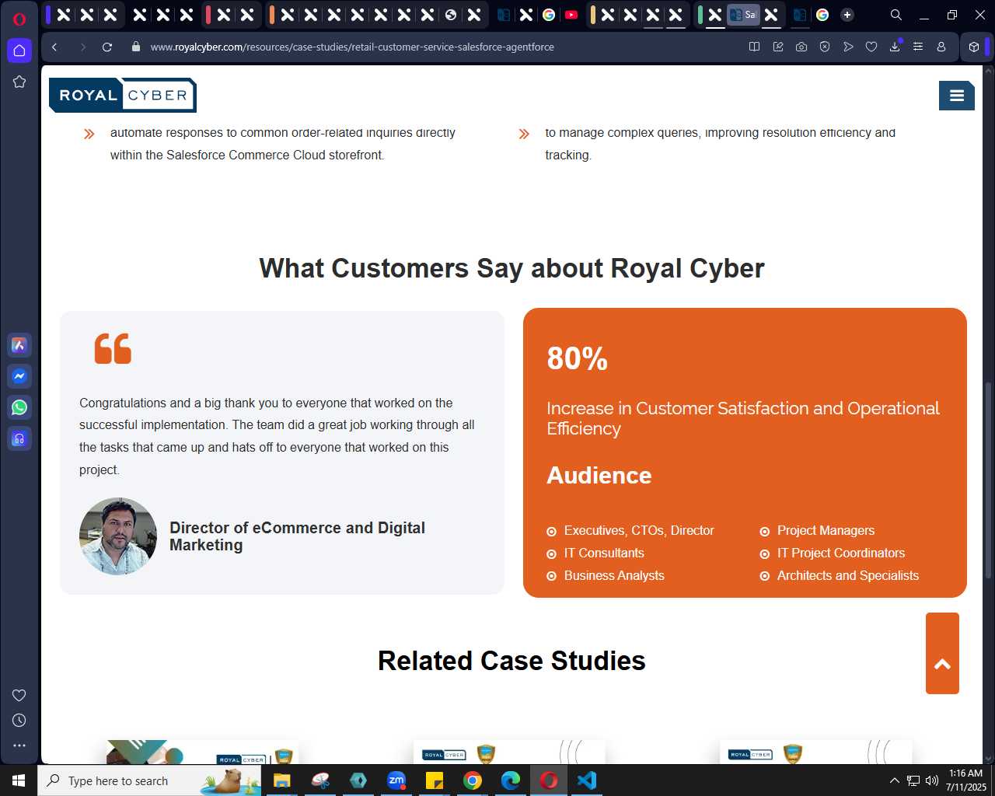Viewport: 995px width, 796px height.
Task: Go back to the previous page
Action: [54, 47]
